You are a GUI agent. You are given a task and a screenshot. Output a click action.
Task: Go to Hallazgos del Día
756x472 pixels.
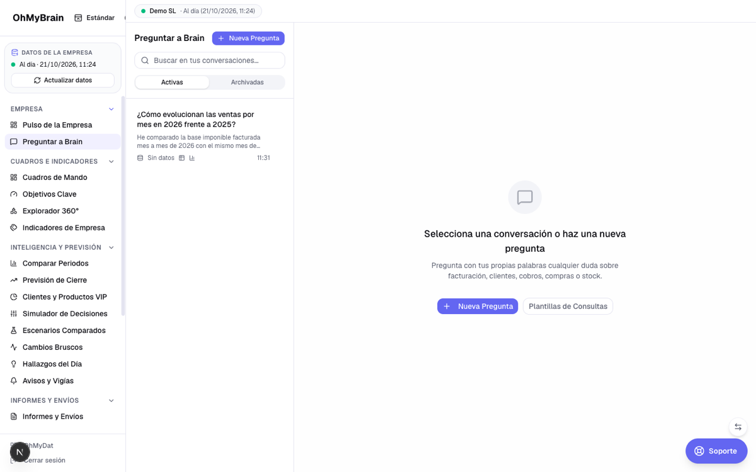(62, 364)
